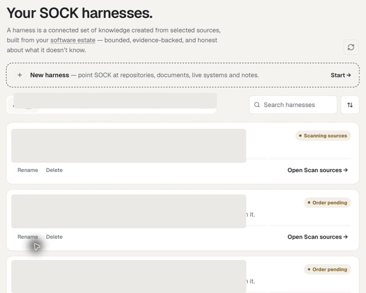This screenshot has height=293, width=366.
Task: Click the magnifier icon in search box
Action: tap(257, 105)
